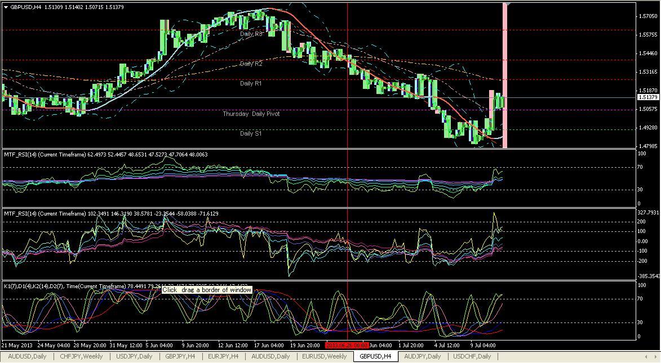Click the triangle icon before GBPUSD,H4 title

point(6,7)
